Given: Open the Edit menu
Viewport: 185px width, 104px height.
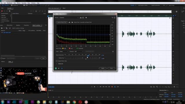Looking at the screenshot, I should (x=5, y=3).
